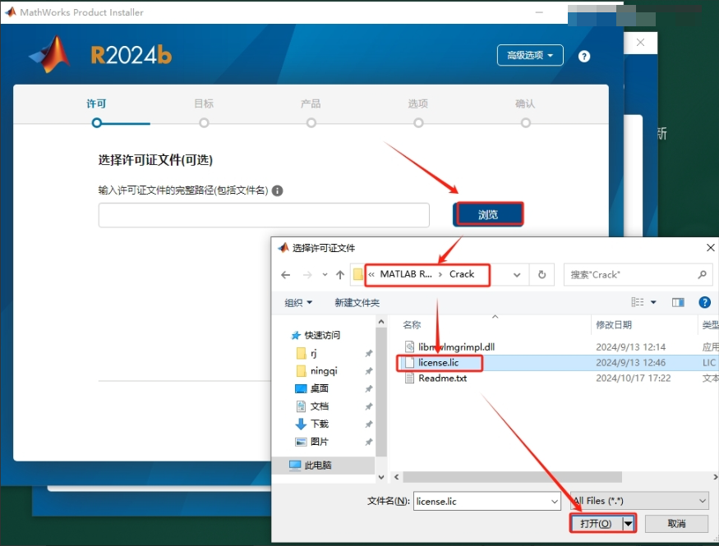Open 图片 in navigation pane
Image resolution: width=719 pixels, height=546 pixels.
point(319,442)
